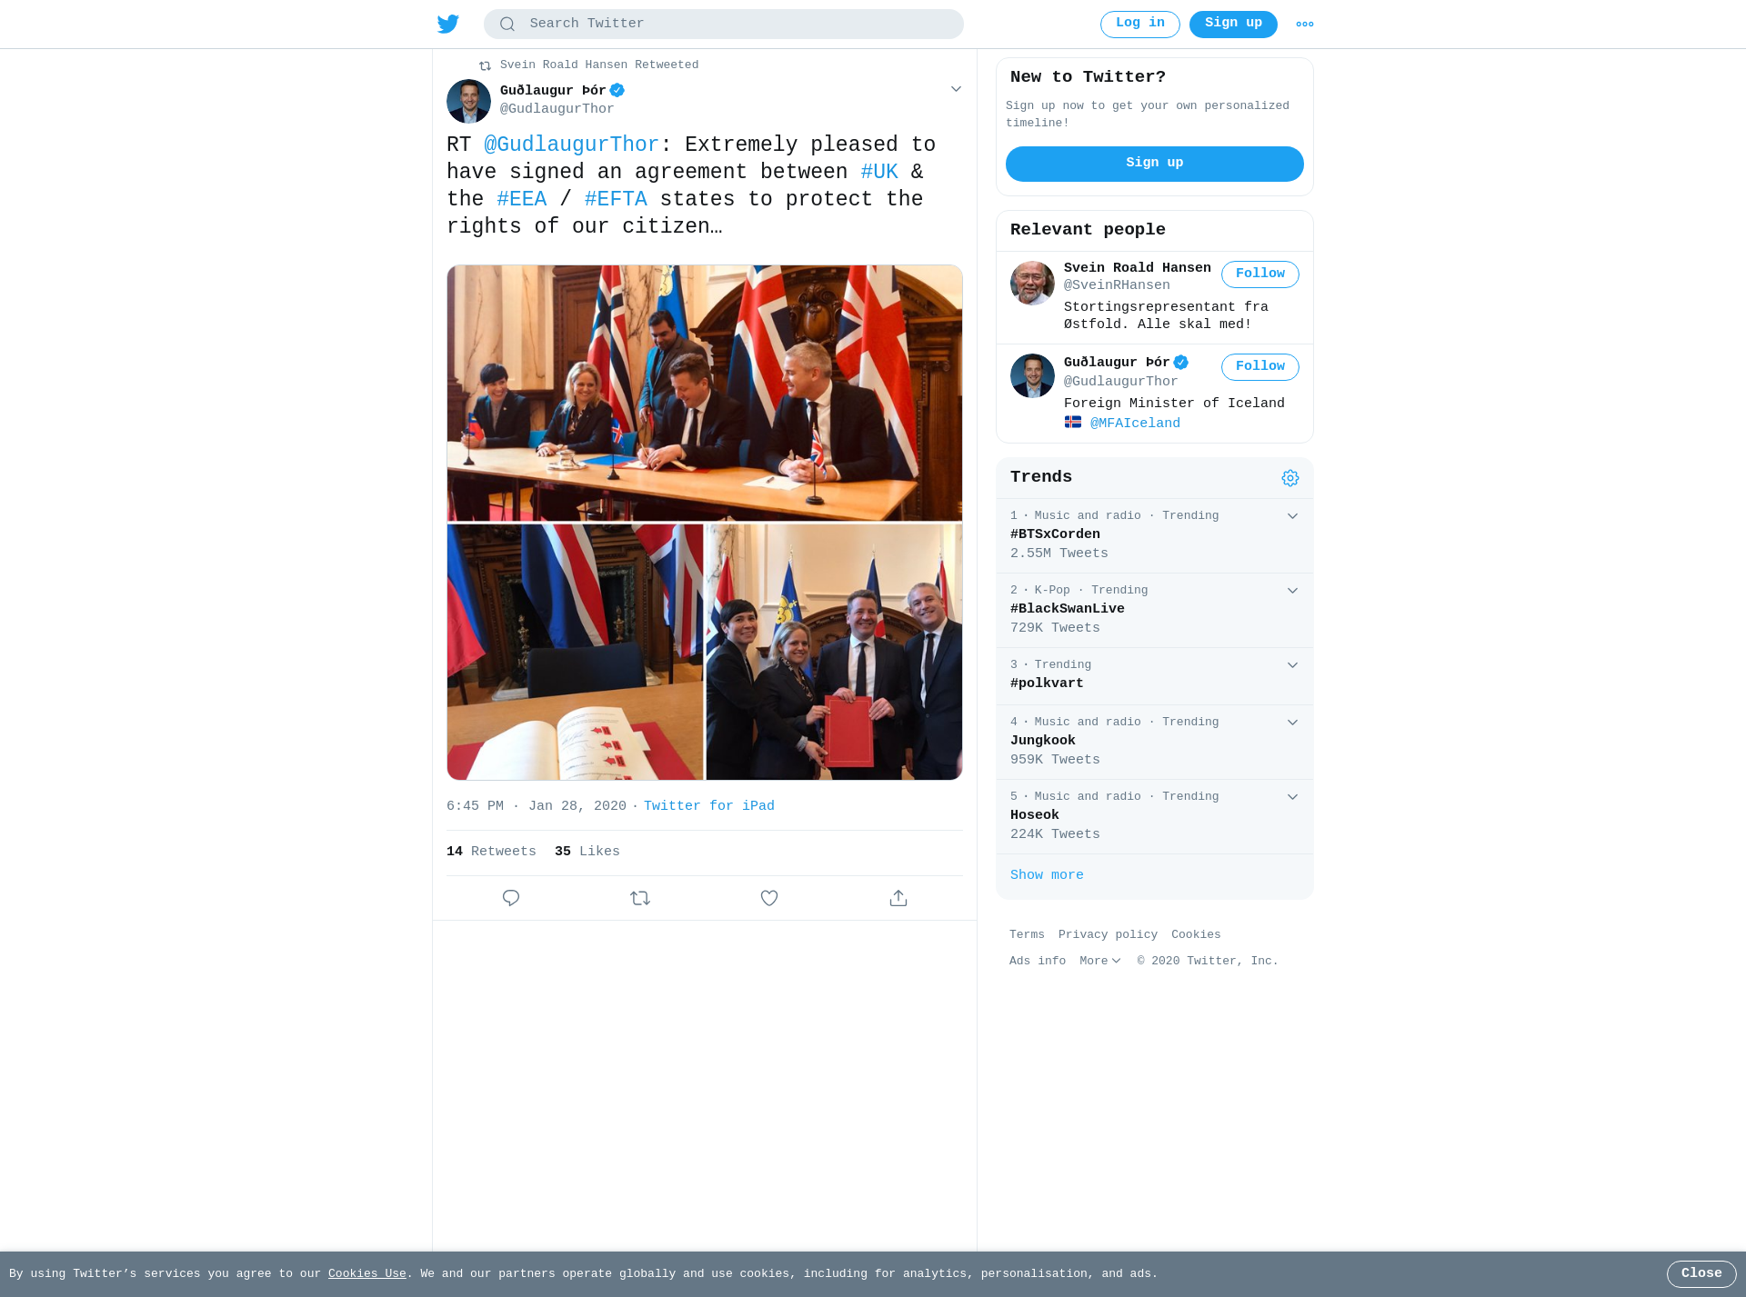Expand options for #BTSxCorden trend
This screenshot has height=1297, width=1746.
click(x=1292, y=516)
